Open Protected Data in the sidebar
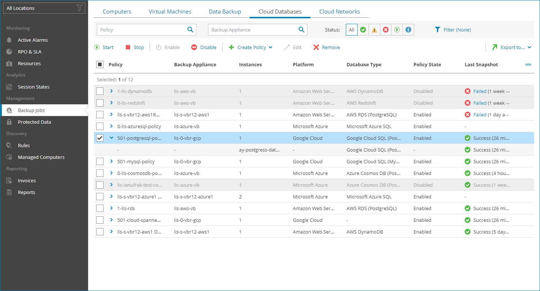 (x=34, y=122)
